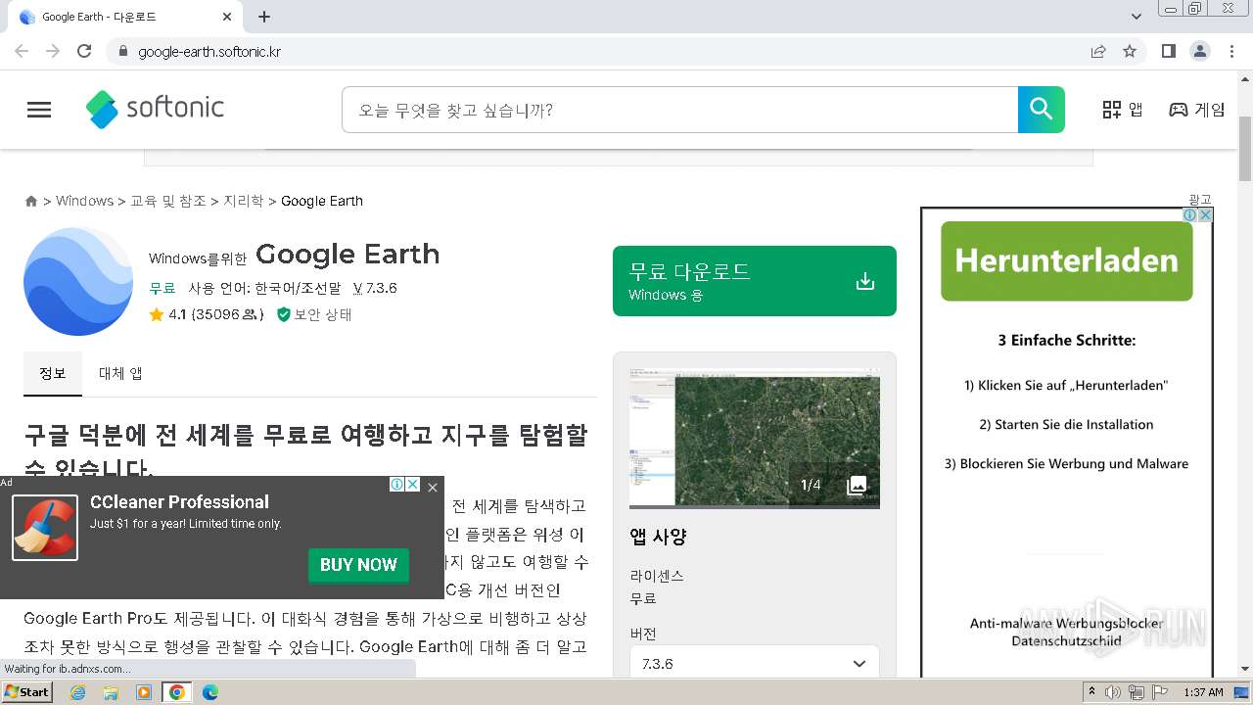Click the share page icon in address bar

pyautogui.click(x=1098, y=51)
